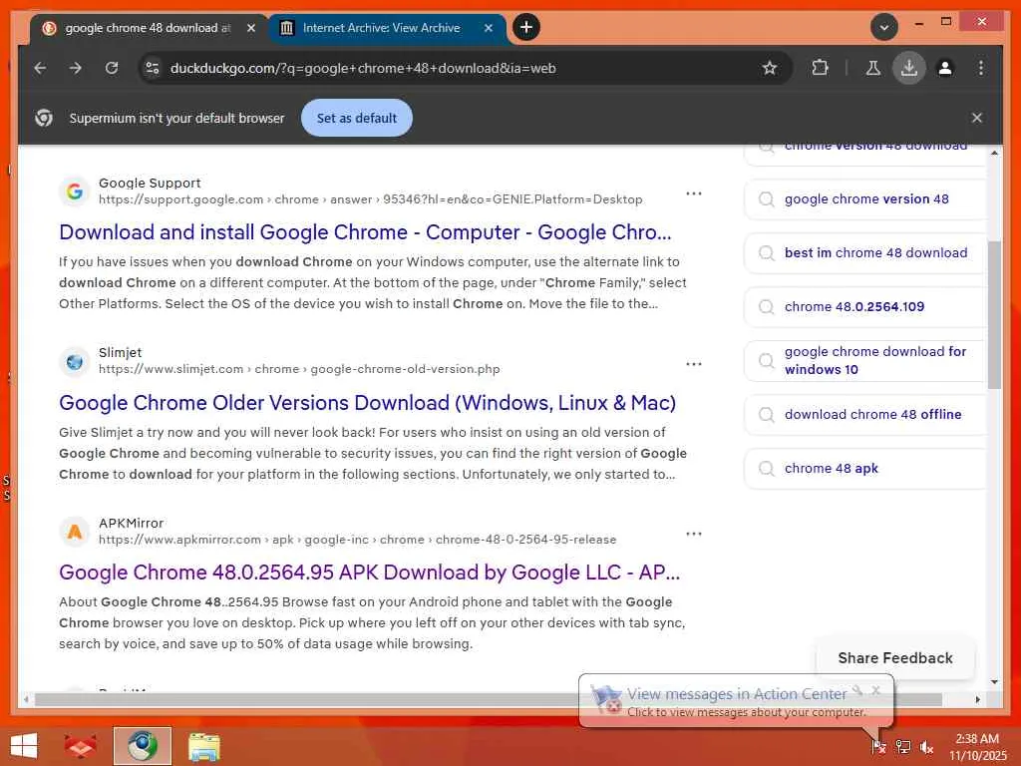1021x766 pixels.
Task: Search related: chrome 48 apk
Action: (866, 469)
